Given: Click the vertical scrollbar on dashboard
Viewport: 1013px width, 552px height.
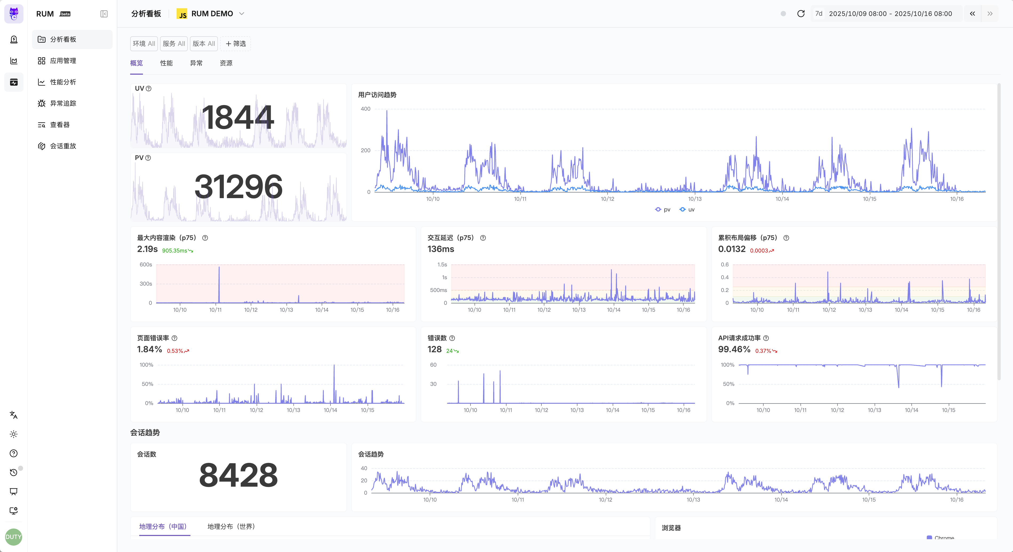Looking at the screenshot, I should point(999,232).
